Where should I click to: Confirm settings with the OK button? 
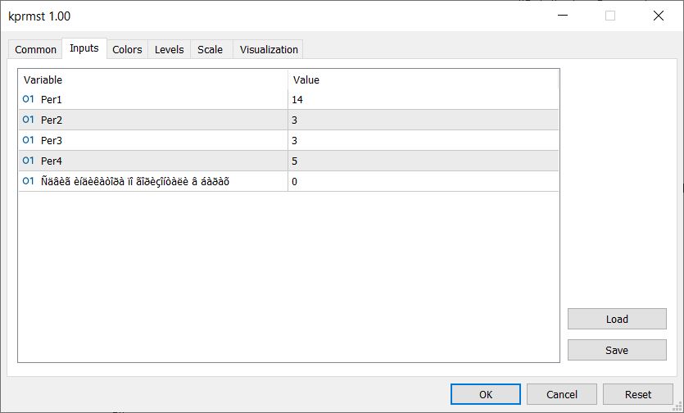(x=486, y=394)
